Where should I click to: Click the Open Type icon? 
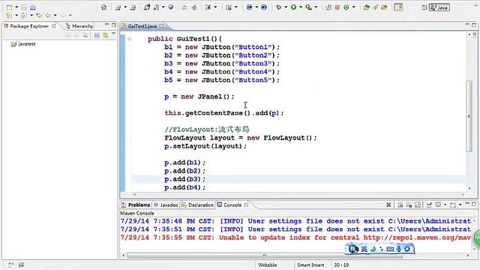point(367,7)
